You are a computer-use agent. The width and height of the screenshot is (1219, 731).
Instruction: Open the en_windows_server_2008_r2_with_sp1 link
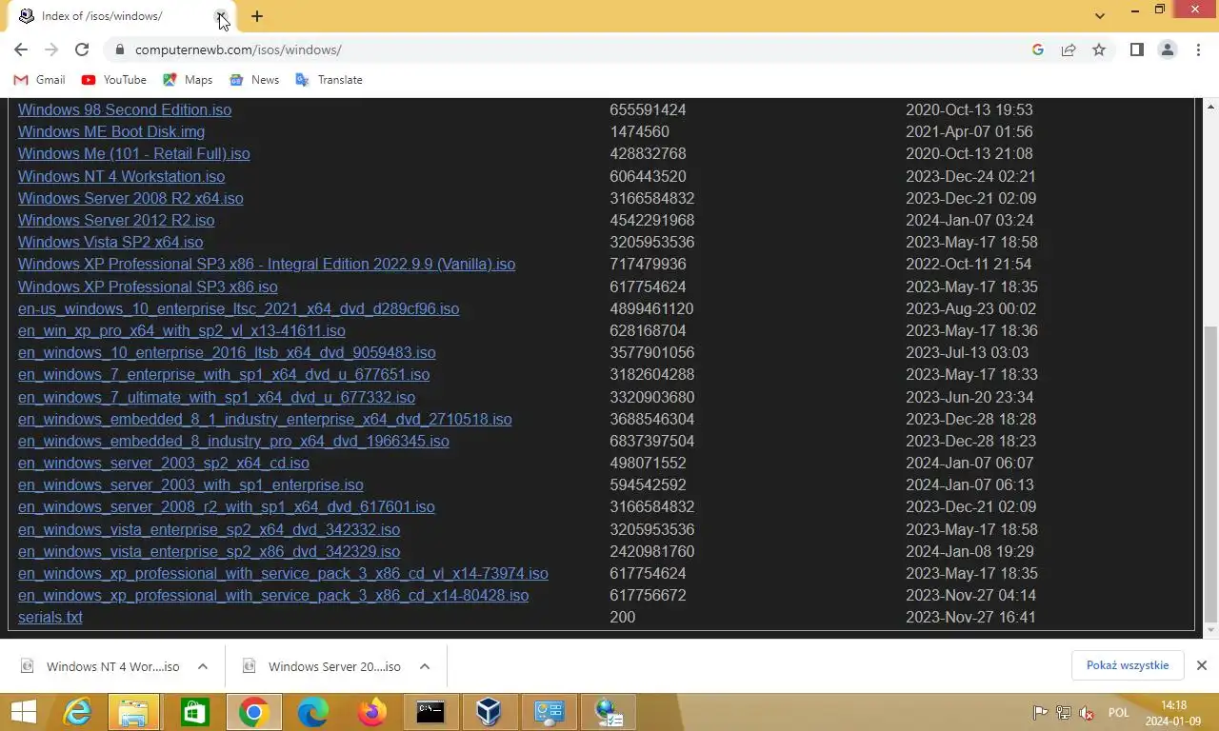pyautogui.click(x=227, y=506)
